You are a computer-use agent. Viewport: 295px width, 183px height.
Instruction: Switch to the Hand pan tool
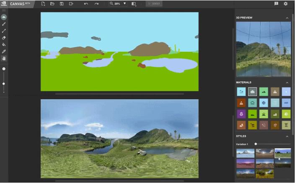[x=4, y=59]
